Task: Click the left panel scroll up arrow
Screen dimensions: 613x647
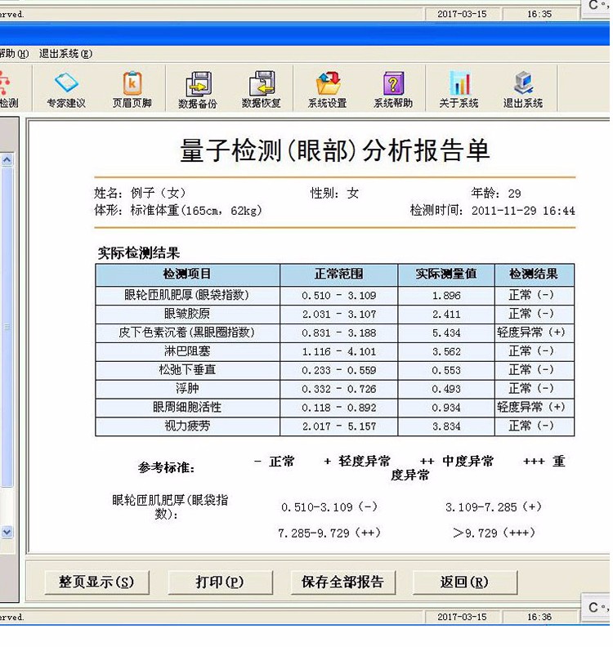Action: pyautogui.click(x=7, y=161)
